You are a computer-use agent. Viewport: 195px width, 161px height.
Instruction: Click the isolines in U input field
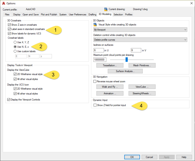[99, 50]
